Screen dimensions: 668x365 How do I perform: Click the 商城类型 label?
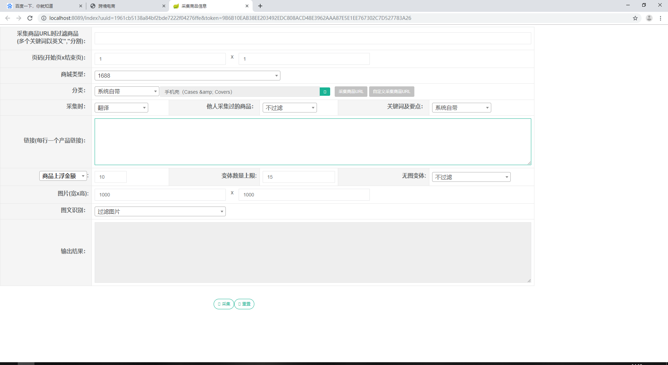(x=73, y=75)
